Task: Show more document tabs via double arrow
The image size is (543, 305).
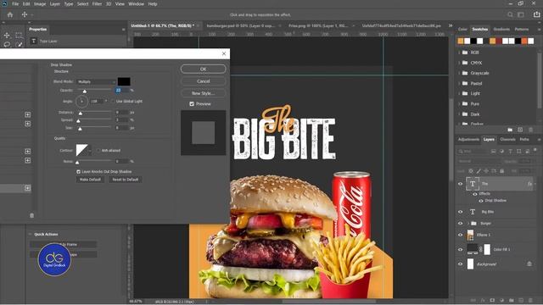Action: (451, 25)
